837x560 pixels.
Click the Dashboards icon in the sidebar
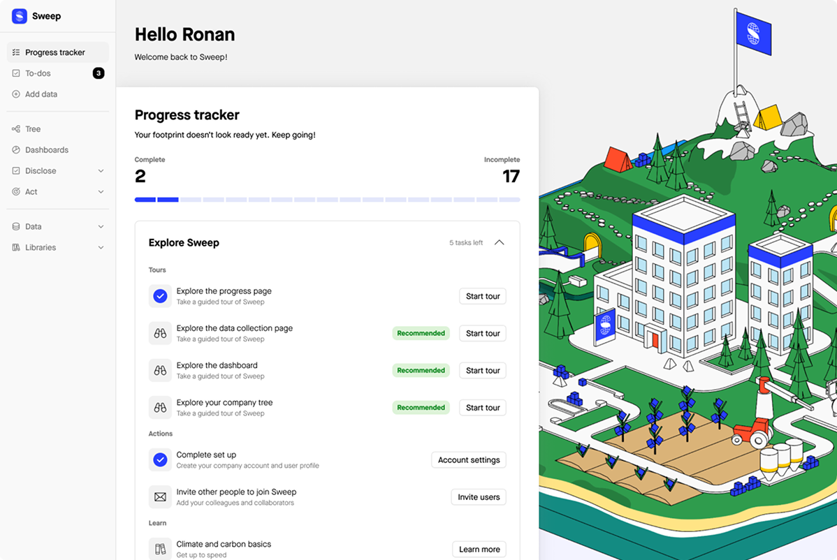pos(16,150)
